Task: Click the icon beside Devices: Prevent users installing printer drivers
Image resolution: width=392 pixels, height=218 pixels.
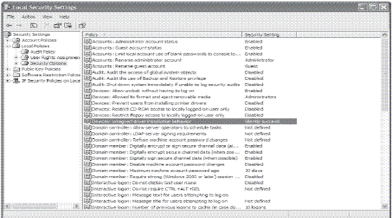Action: pyautogui.click(x=88, y=103)
